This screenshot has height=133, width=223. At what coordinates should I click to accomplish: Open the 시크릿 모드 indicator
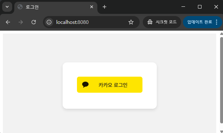(162, 22)
